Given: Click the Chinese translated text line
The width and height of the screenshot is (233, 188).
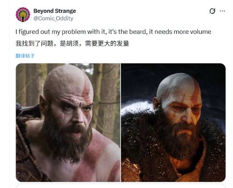Looking at the screenshot, I should coord(72,43).
